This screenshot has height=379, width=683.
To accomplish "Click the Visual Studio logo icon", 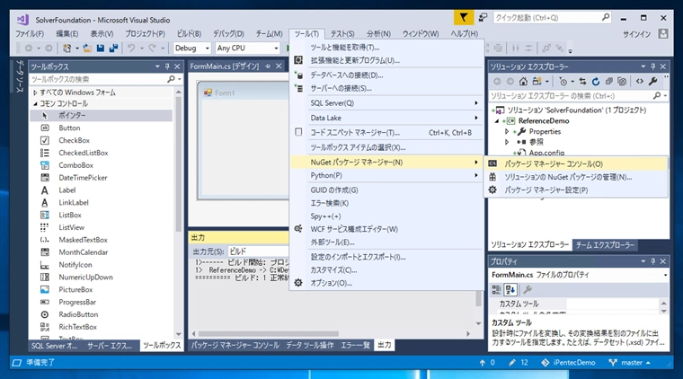I will pyautogui.click(x=22, y=20).
